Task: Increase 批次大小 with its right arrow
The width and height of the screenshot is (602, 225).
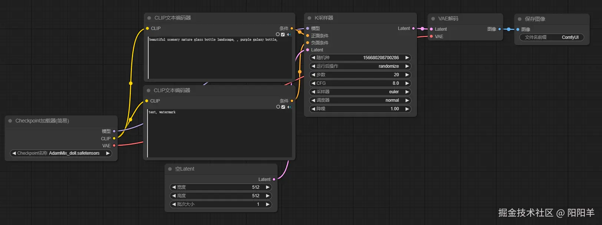Action: coord(268,204)
